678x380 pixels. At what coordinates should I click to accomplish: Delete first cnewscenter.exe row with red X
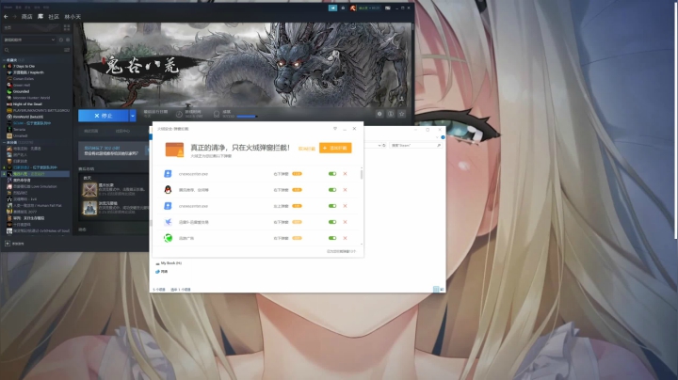[345, 174]
